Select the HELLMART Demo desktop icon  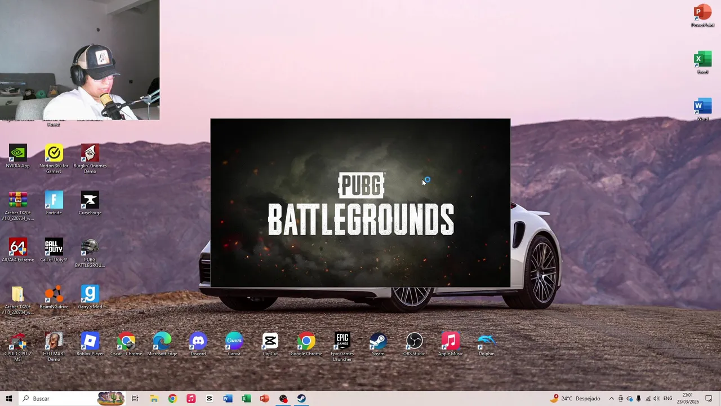pyautogui.click(x=54, y=347)
